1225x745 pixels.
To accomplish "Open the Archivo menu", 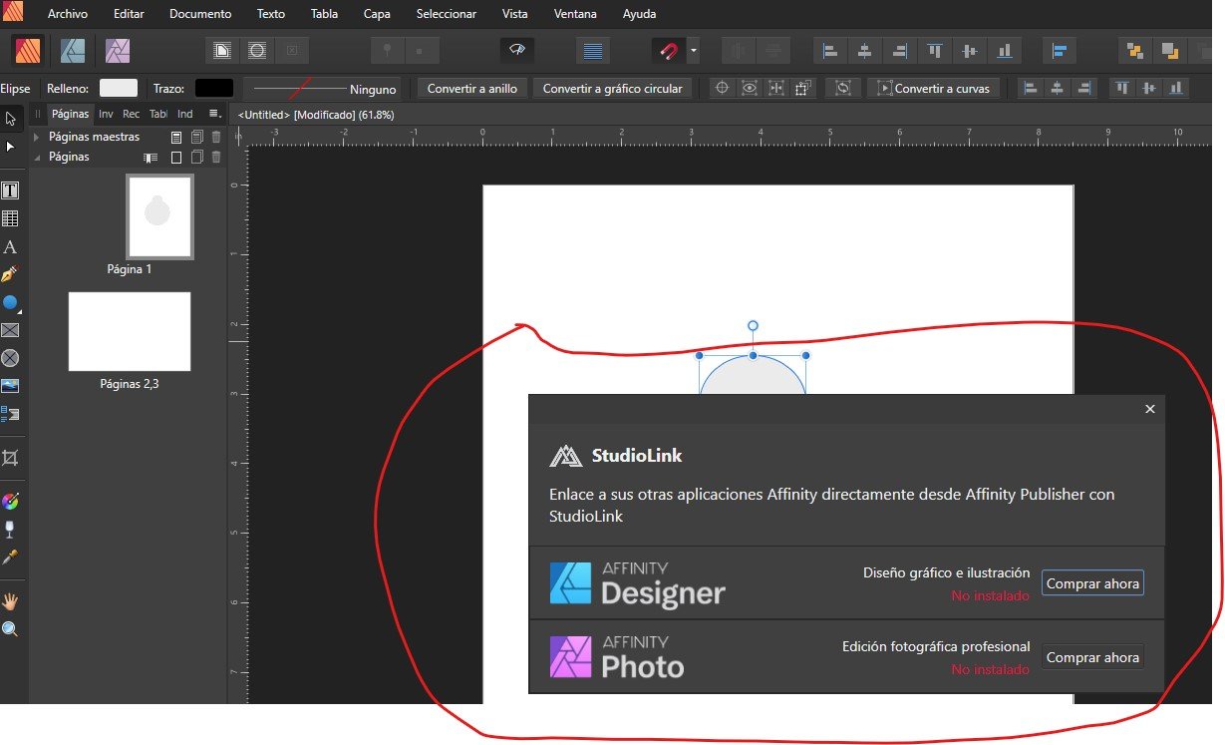I will pyautogui.click(x=68, y=14).
